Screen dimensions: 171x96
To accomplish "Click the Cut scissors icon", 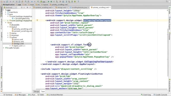I will 17,2.
